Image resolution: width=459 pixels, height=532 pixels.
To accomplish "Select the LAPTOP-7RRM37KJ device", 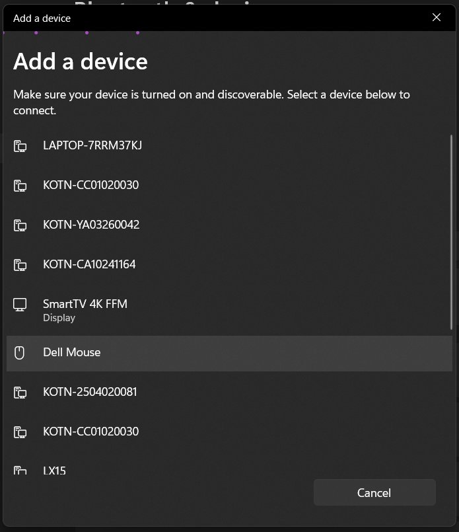I will (92, 145).
